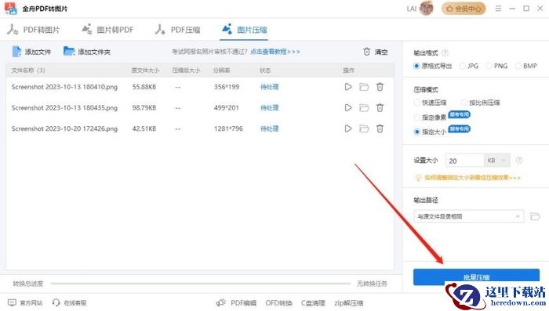Image resolution: width=549 pixels, height=311 pixels.
Task: Select JPG output format
Action: [469, 66]
